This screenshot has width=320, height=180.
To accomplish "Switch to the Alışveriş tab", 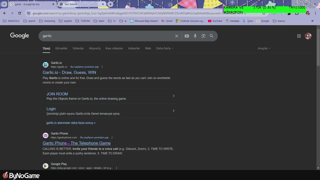I will [x=95, y=48].
